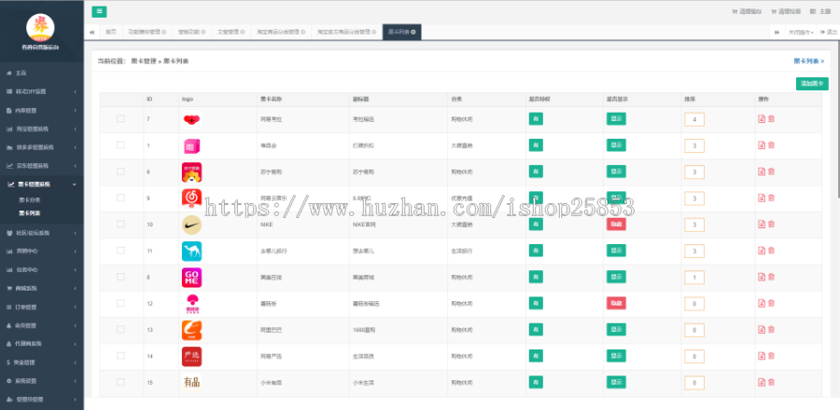Click the edit icon for ID 7 row

pos(762,119)
